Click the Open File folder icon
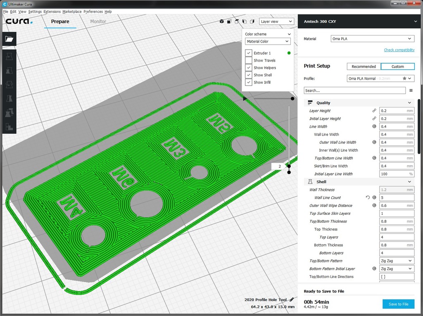The height and width of the screenshot is (316, 423). (9, 39)
